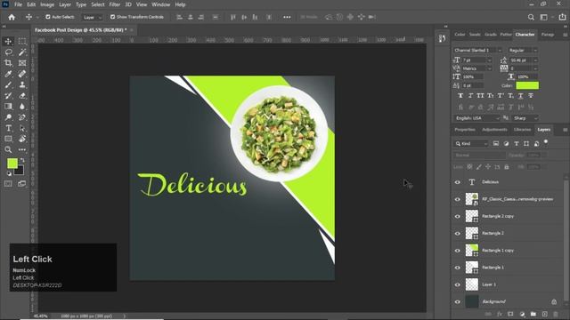The image size is (570, 320).
Task: Switch to the Adjustments tab
Action: click(x=494, y=130)
